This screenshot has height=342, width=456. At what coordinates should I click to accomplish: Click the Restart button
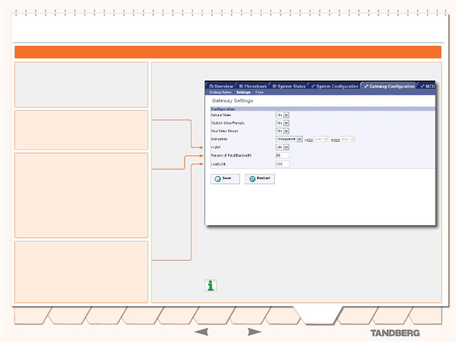[x=260, y=179]
